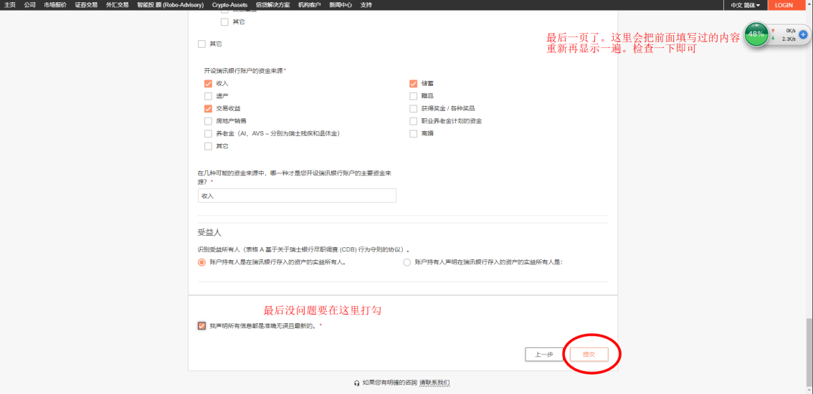Uncheck the 收入 funding source checkbox
The width and height of the screenshot is (813, 394).
(x=209, y=84)
